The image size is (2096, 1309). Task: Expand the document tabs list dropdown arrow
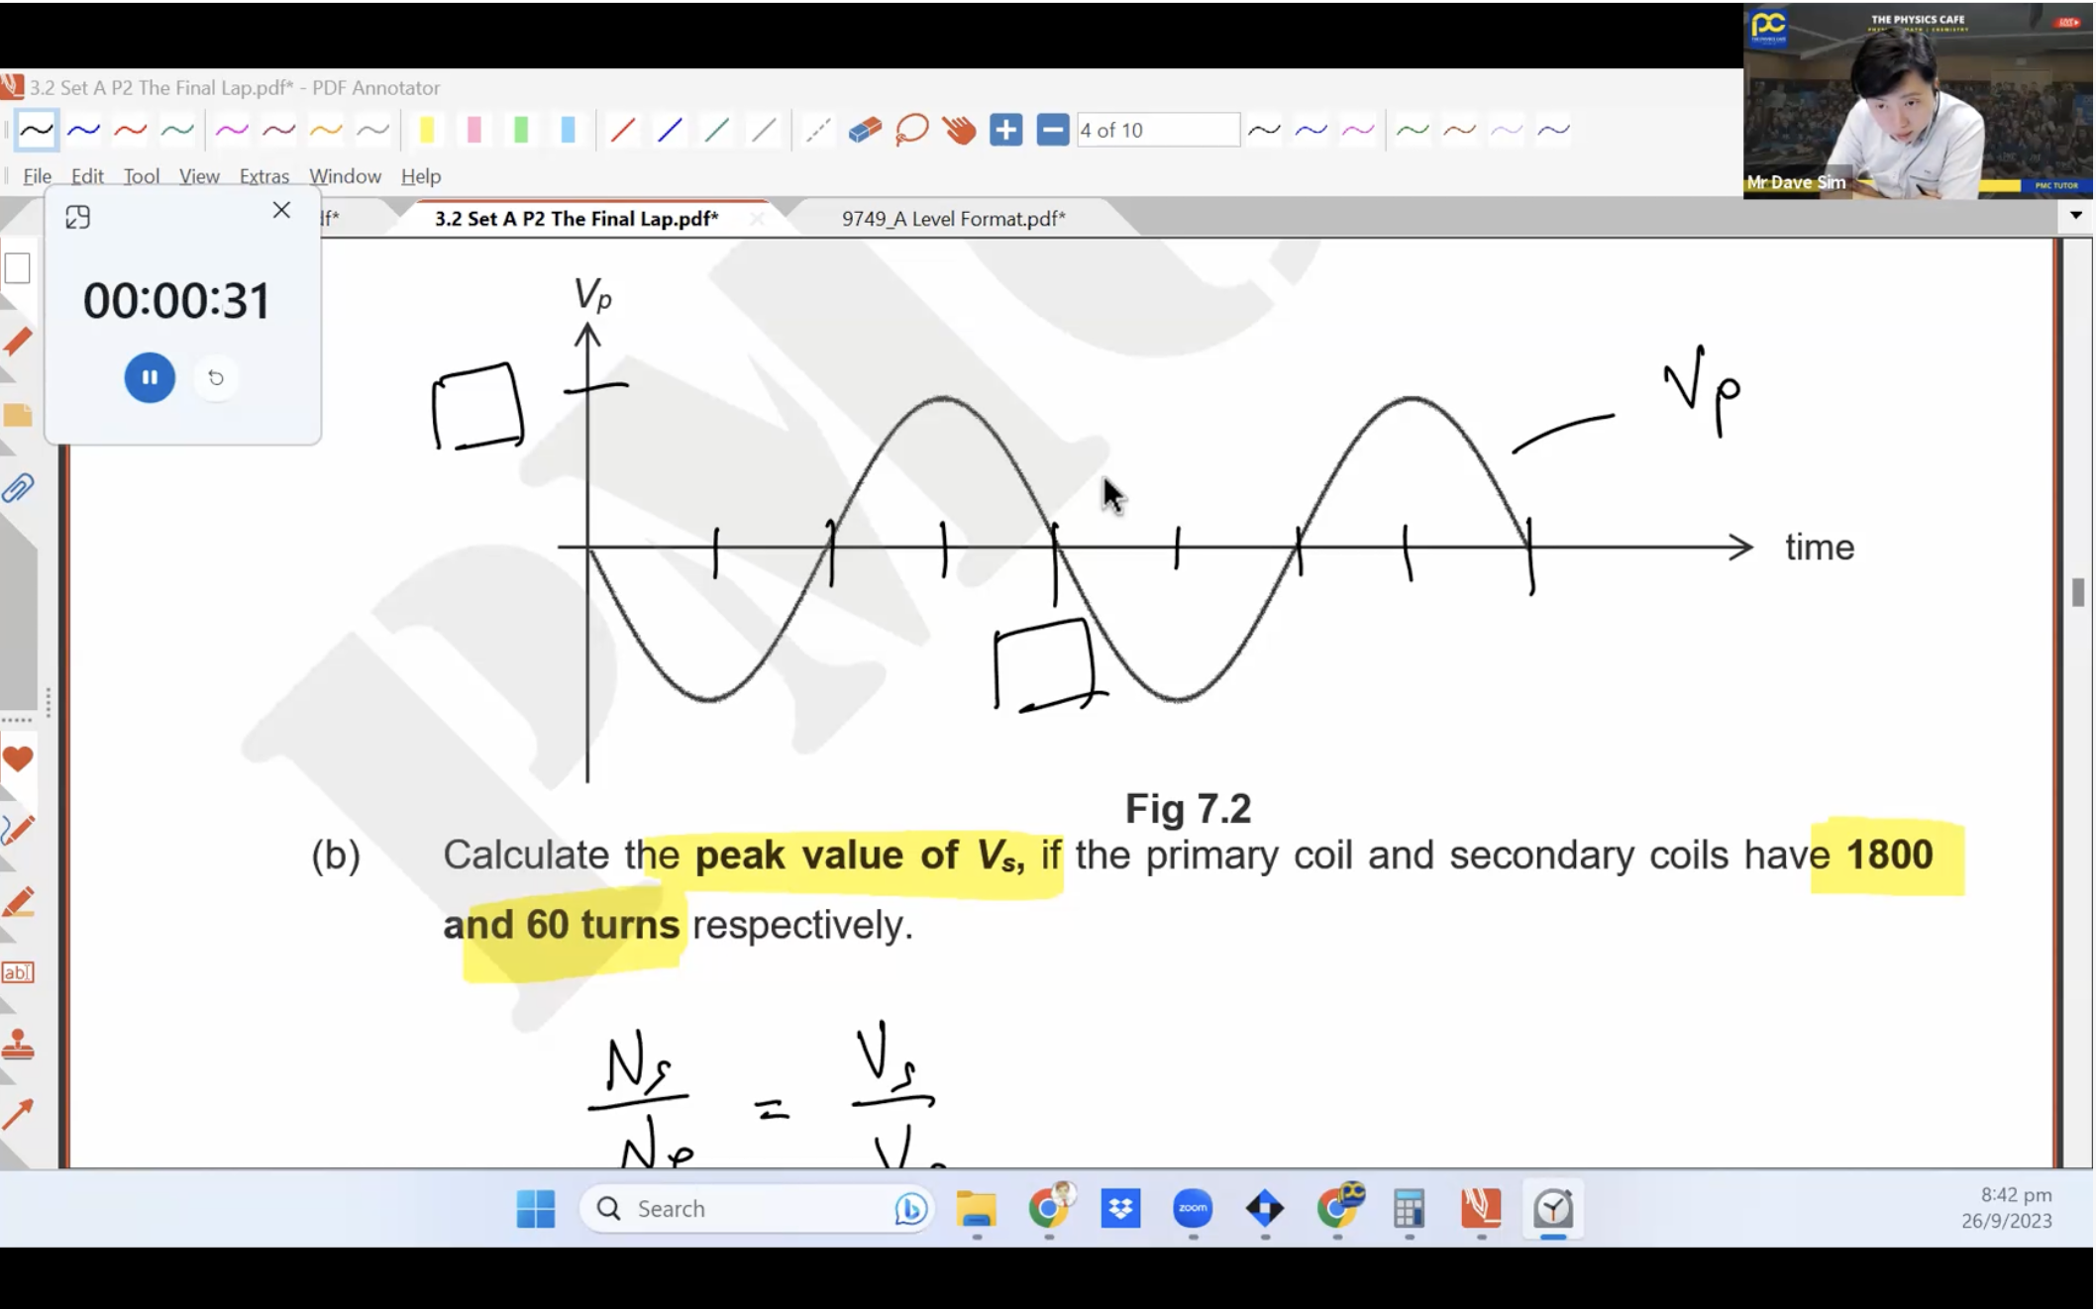[2076, 215]
